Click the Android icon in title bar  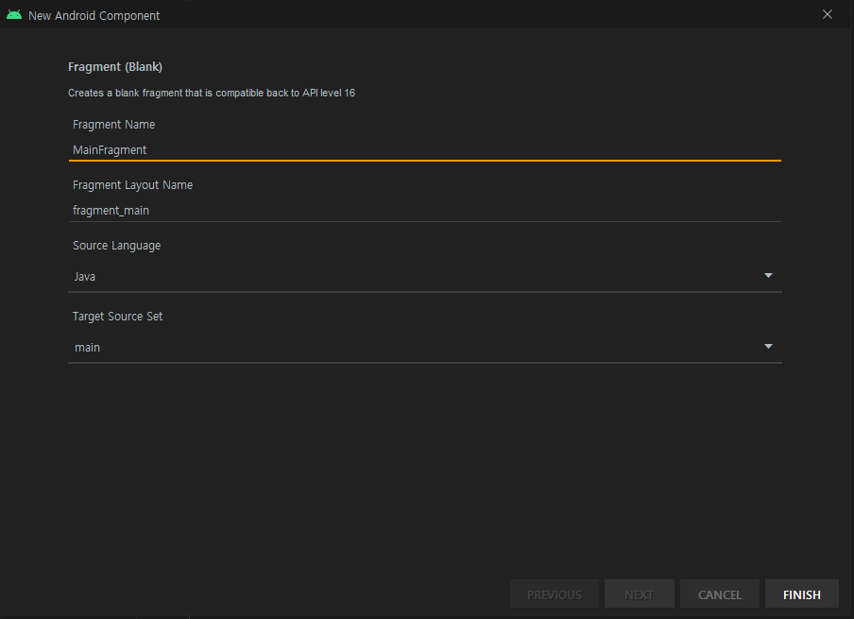(14, 15)
